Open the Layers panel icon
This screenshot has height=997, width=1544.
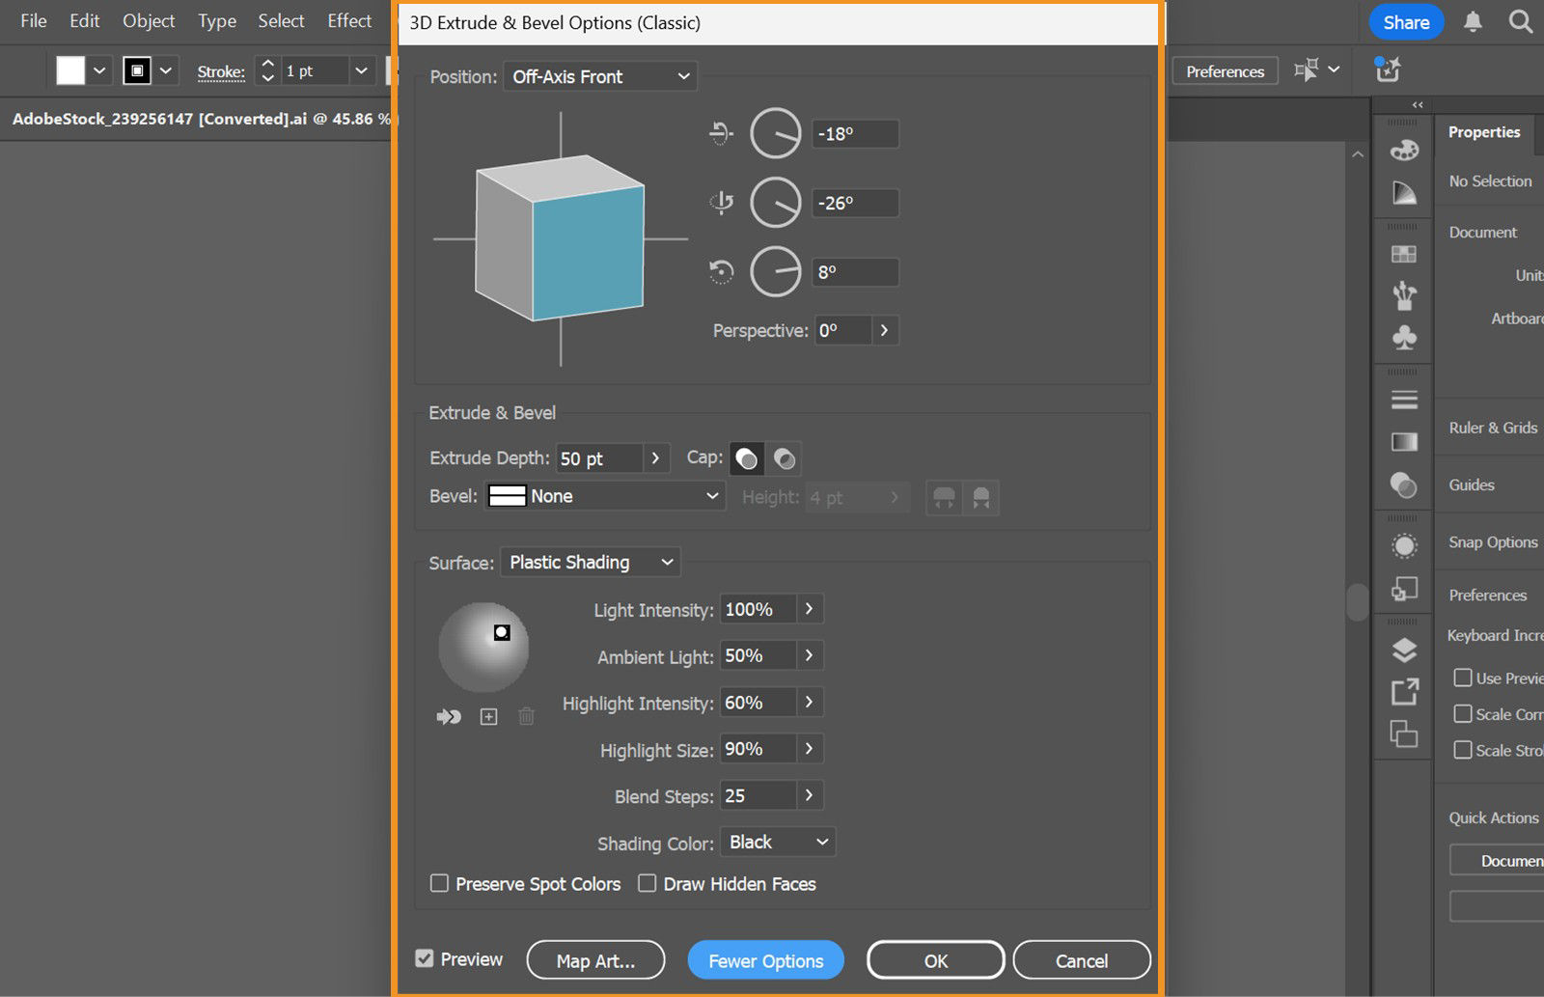click(x=1404, y=650)
